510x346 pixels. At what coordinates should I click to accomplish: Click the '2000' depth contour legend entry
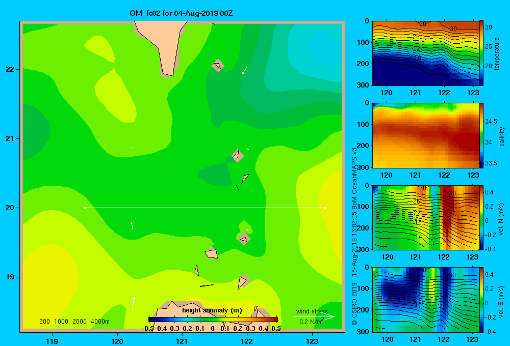pyautogui.click(x=80, y=322)
